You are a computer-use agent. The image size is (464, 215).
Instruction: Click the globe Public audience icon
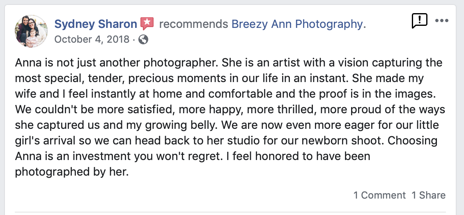pos(143,39)
